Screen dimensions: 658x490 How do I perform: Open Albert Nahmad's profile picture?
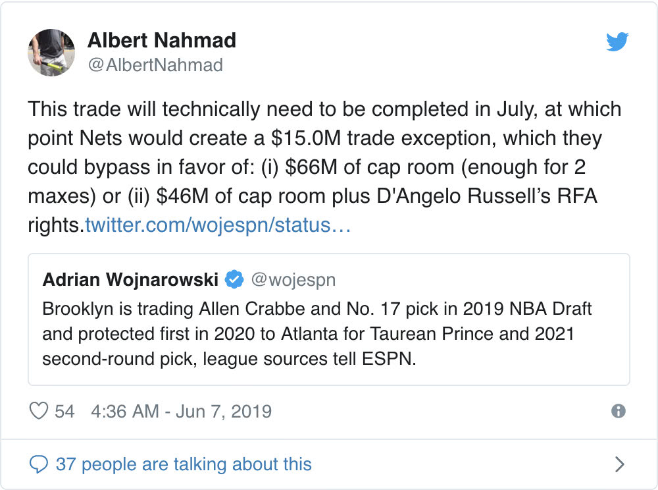coord(51,52)
